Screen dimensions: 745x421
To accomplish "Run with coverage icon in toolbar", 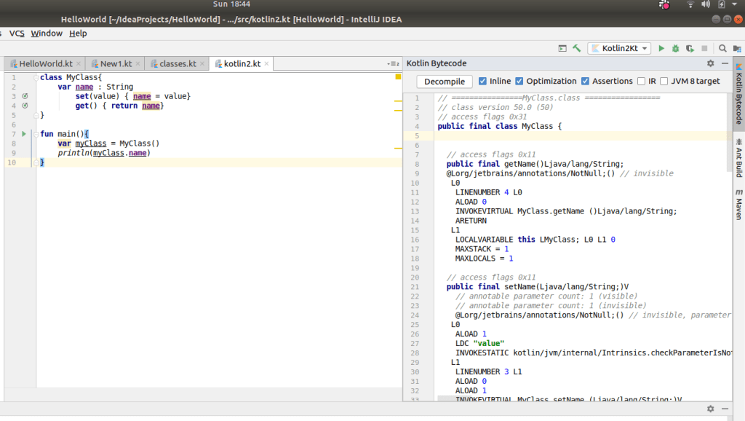I will coord(690,48).
